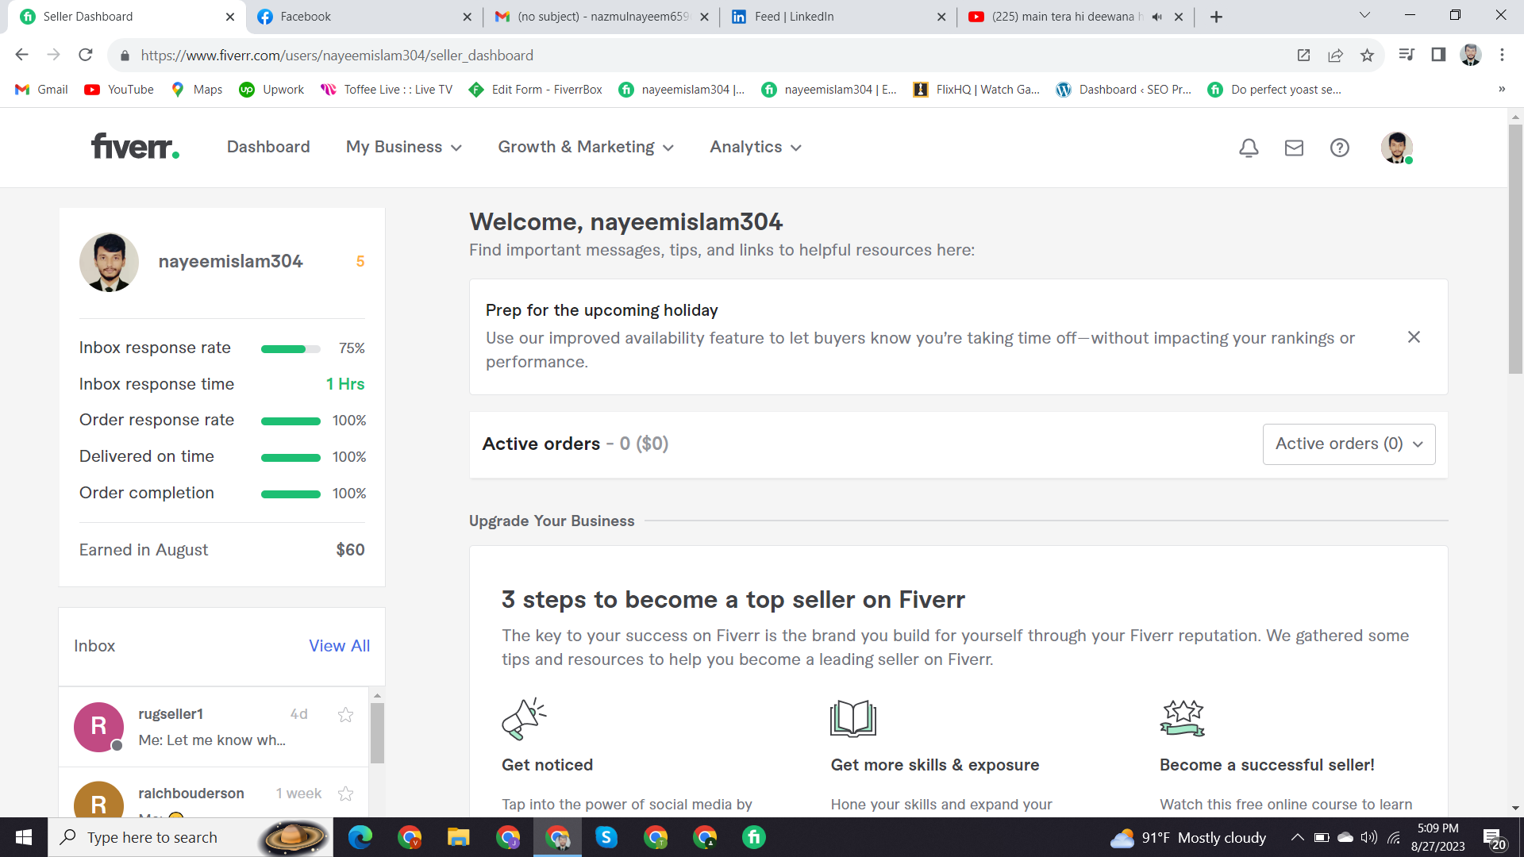
Task: Star the ralchbouderson conversation
Action: pos(345,794)
